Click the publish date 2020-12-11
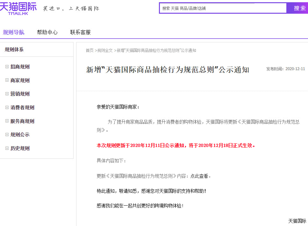 [x=295, y=69]
